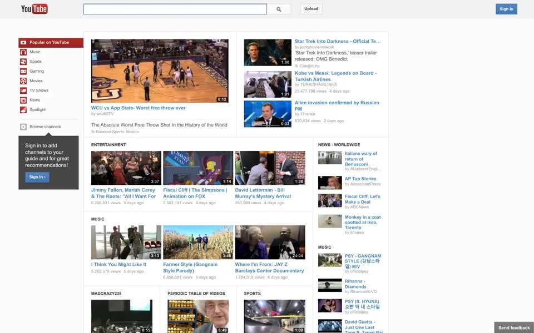Click the Gaming controller icon in sidebar
Screen dimensions: 534x333
pyautogui.click(x=23, y=72)
